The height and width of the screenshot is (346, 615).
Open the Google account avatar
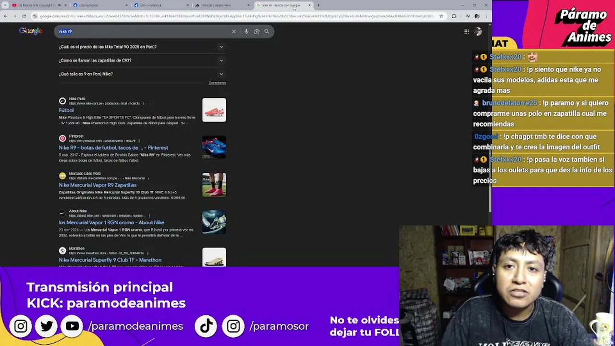(x=478, y=32)
